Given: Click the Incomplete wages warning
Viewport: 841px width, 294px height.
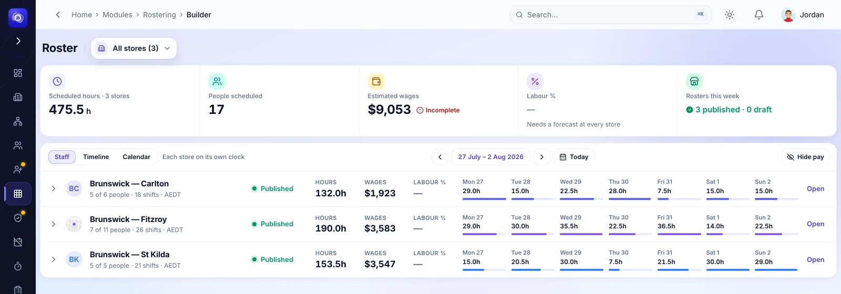Looking at the screenshot, I should [438, 110].
